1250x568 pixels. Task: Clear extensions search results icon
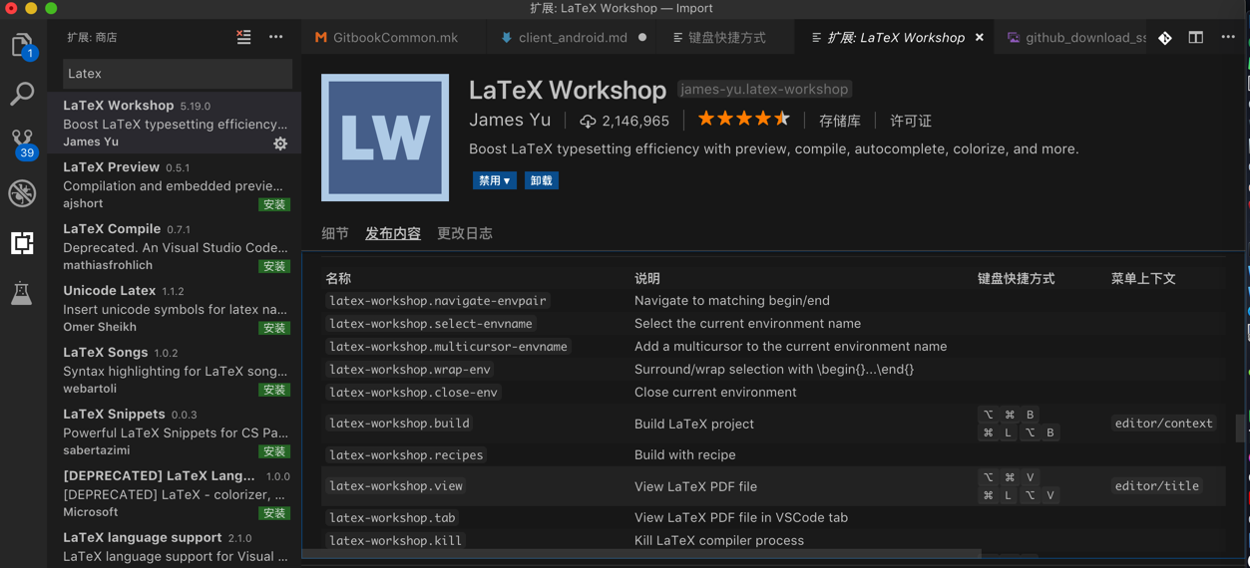pyautogui.click(x=243, y=37)
